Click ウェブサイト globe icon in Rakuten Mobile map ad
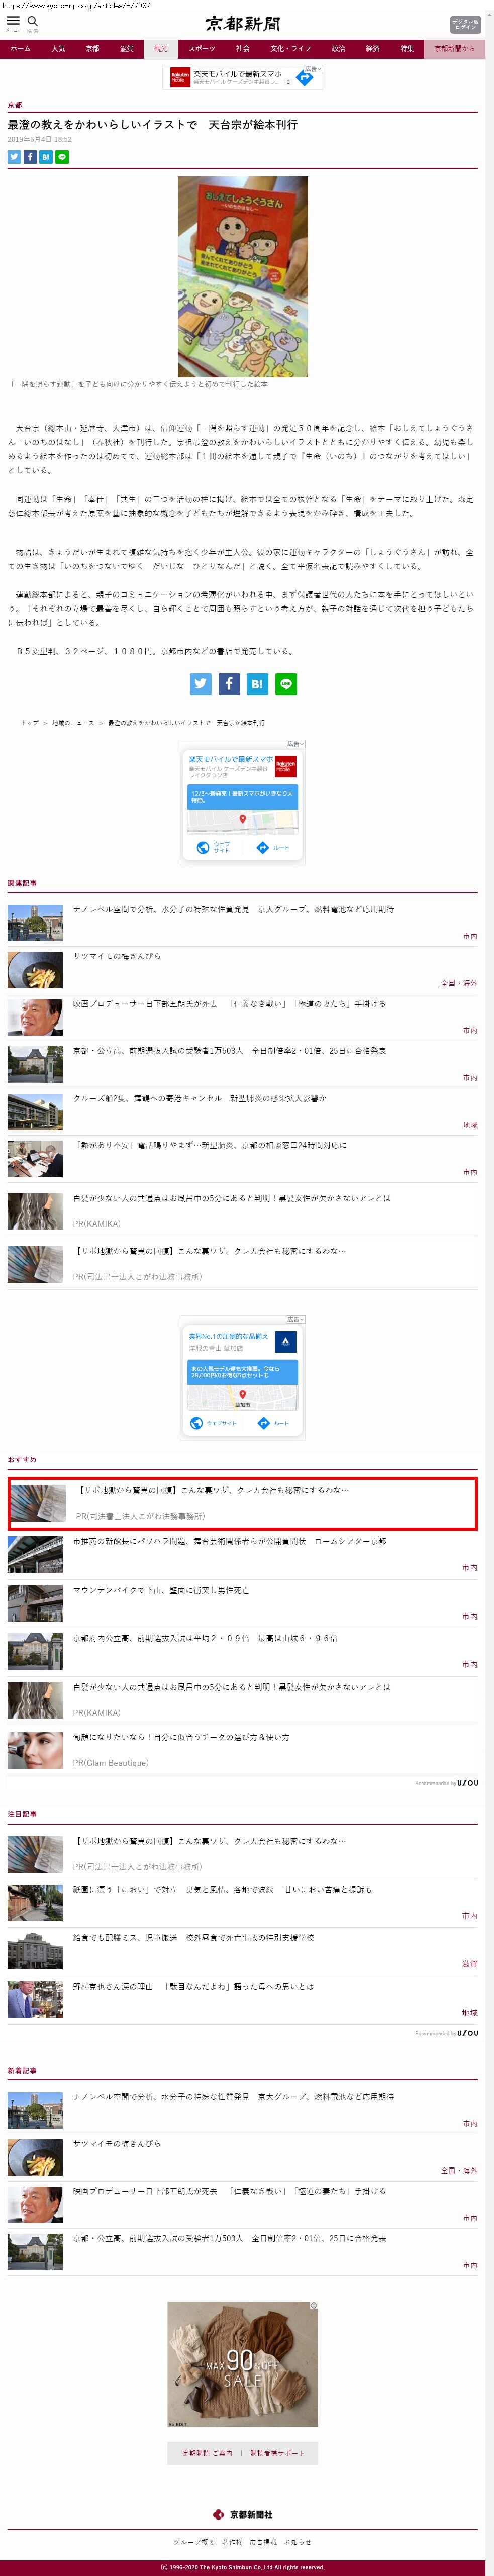Screen dimensions: 494x2576 [x=203, y=847]
